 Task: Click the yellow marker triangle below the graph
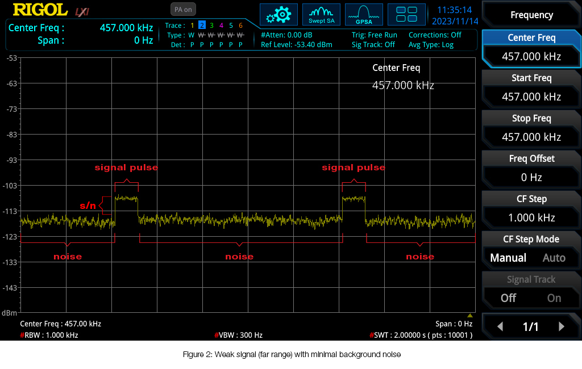tap(470, 316)
